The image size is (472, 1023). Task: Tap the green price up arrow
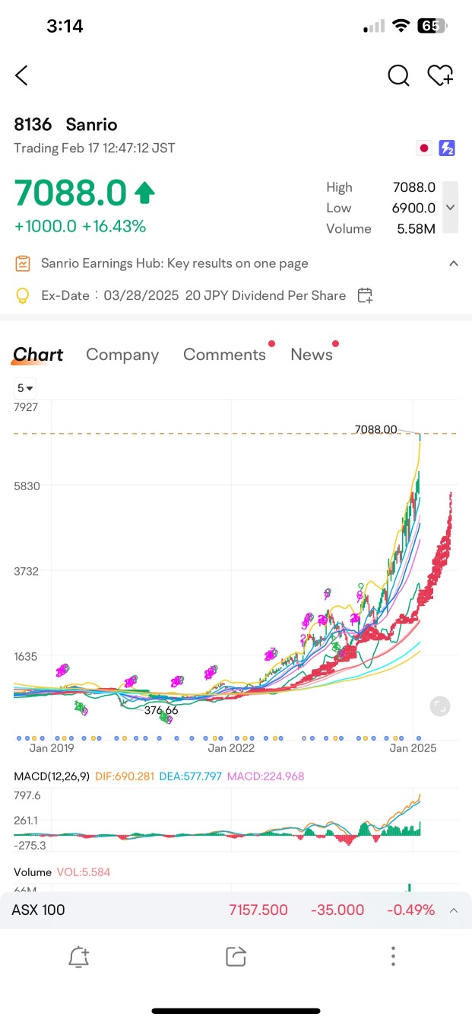[144, 193]
